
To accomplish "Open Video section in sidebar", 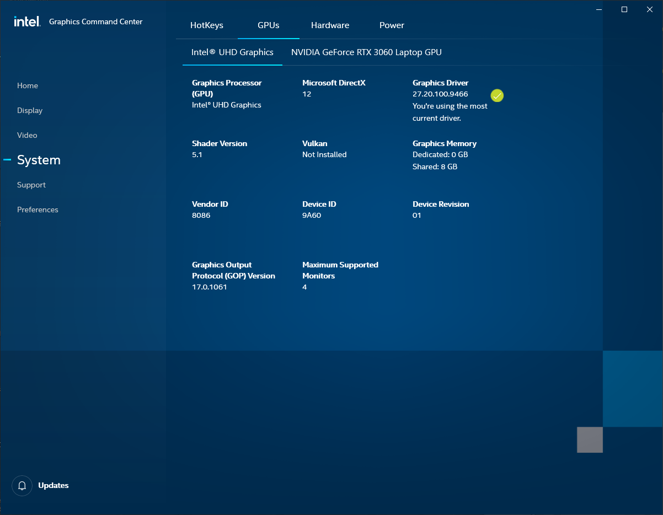I will (x=27, y=135).
